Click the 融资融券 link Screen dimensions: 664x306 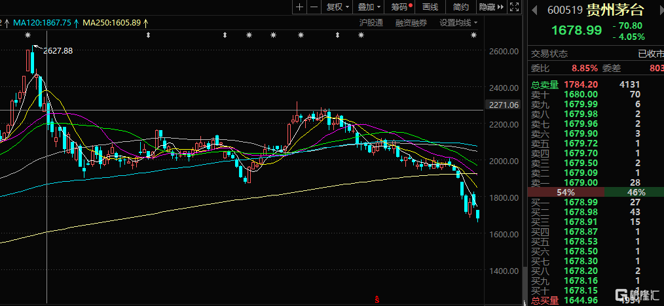coord(411,23)
